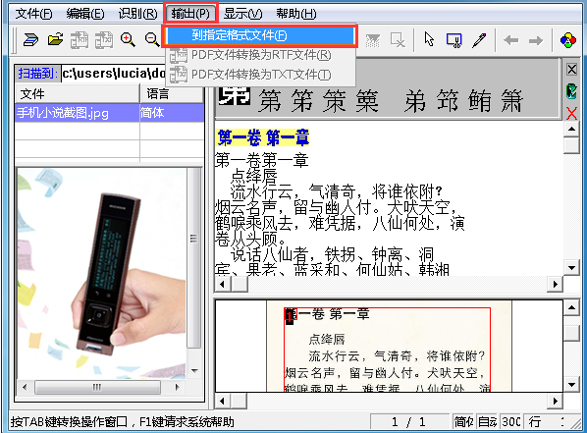Image resolution: width=587 pixels, height=433 pixels.
Task: Pick candidate character 鲔
Action: 480,101
